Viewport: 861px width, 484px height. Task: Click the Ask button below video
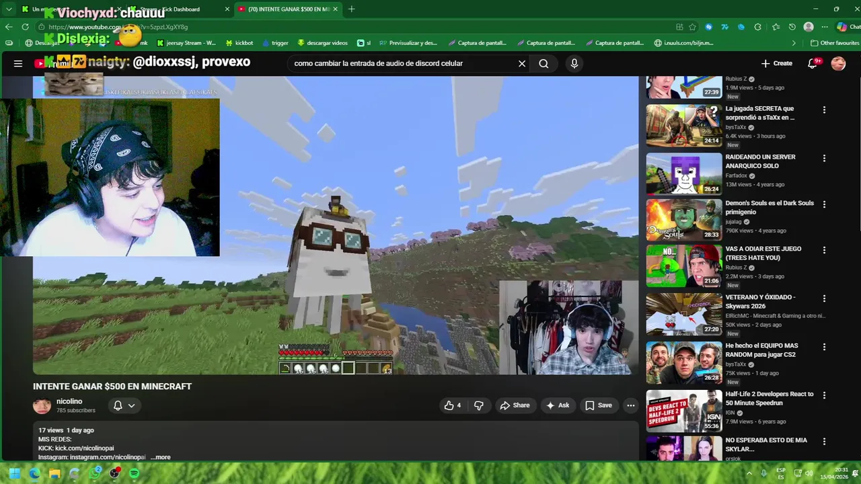[558, 405]
